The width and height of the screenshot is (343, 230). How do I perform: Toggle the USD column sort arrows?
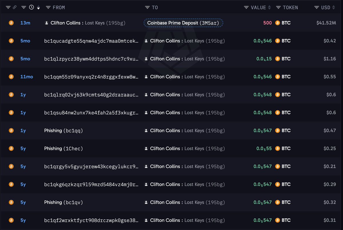(x=334, y=7)
